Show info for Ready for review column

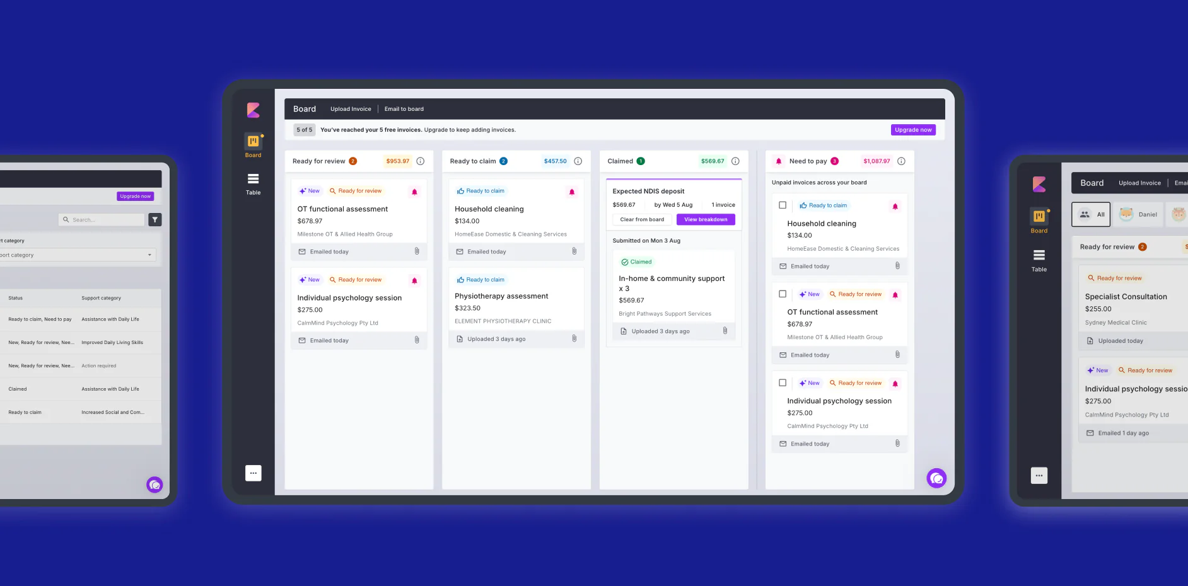(421, 161)
